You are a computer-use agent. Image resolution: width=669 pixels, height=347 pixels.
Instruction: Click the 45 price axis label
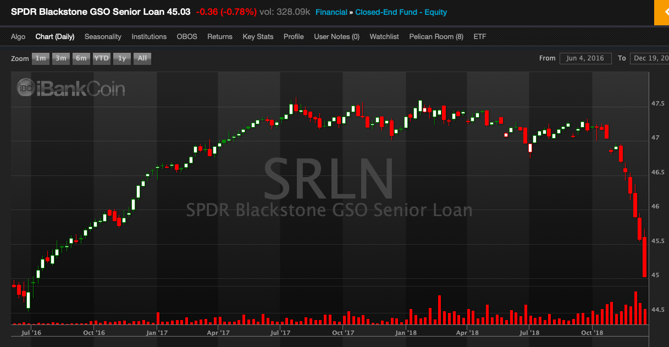(656, 275)
